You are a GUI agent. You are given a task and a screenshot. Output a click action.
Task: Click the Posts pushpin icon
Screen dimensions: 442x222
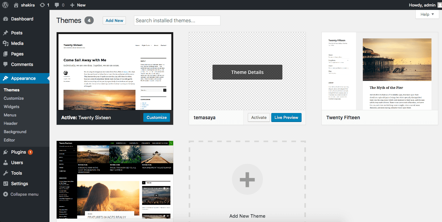click(x=6, y=33)
